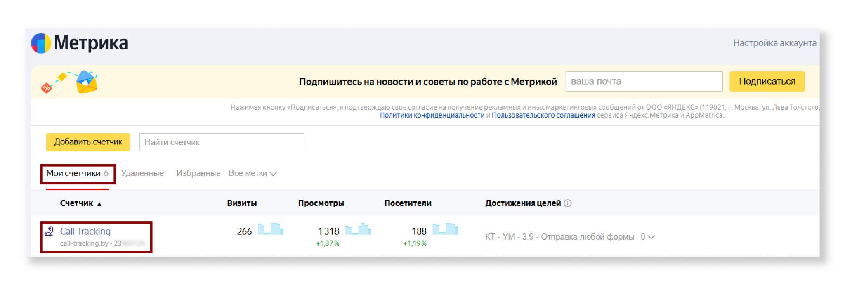
Task: Sort by the Счетчик column header
Action: (80, 203)
